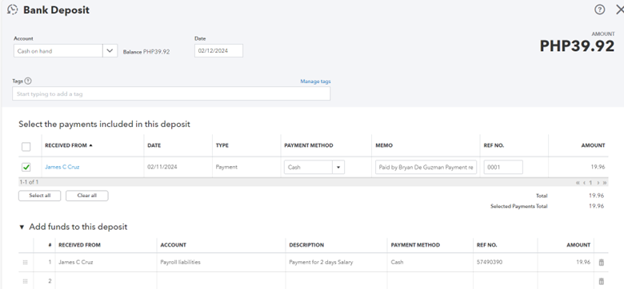Image resolution: width=624 pixels, height=289 pixels.
Task: Click the Amount column header
Action: tap(593, 145)
